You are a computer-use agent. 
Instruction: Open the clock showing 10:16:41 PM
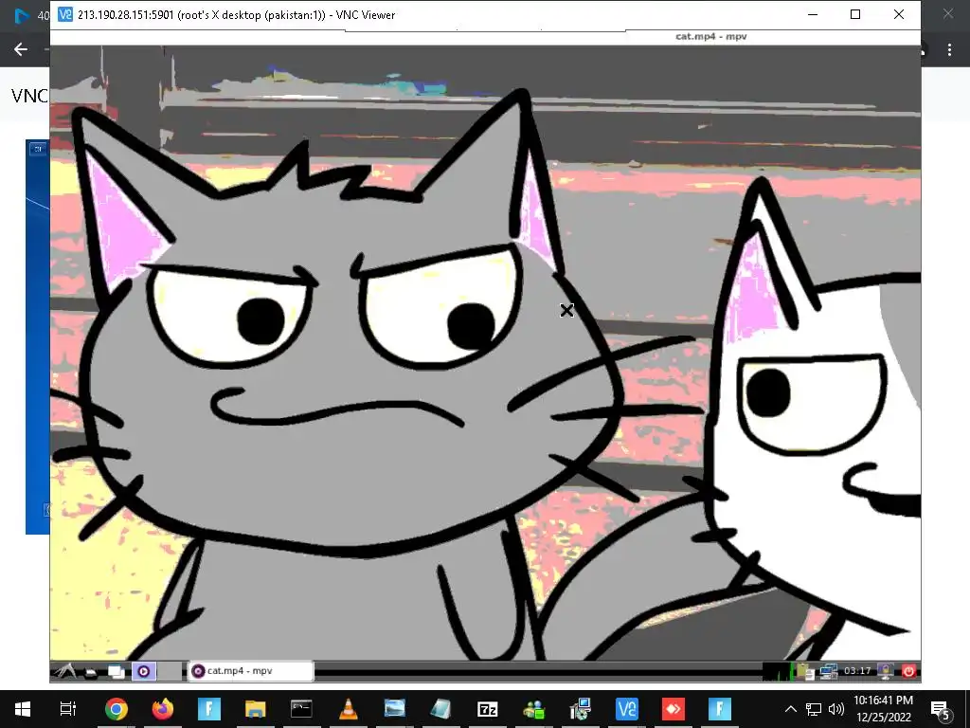point(884,709)
